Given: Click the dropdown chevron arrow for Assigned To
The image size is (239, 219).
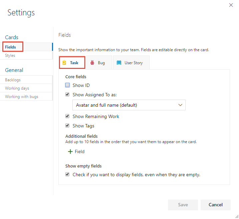Looking at the screenshot, I should click(180, 105).
